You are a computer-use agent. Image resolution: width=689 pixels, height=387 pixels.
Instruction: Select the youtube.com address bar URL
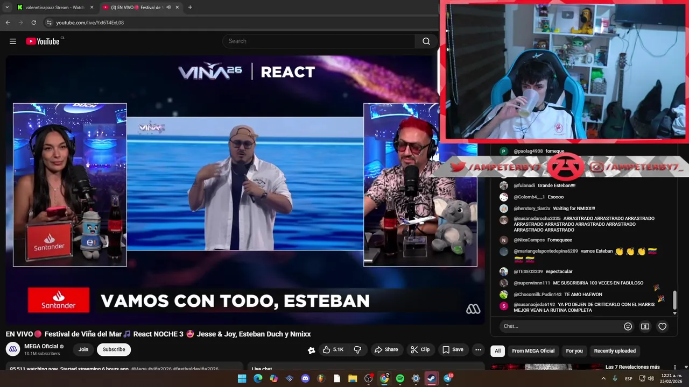pos(90,23)
